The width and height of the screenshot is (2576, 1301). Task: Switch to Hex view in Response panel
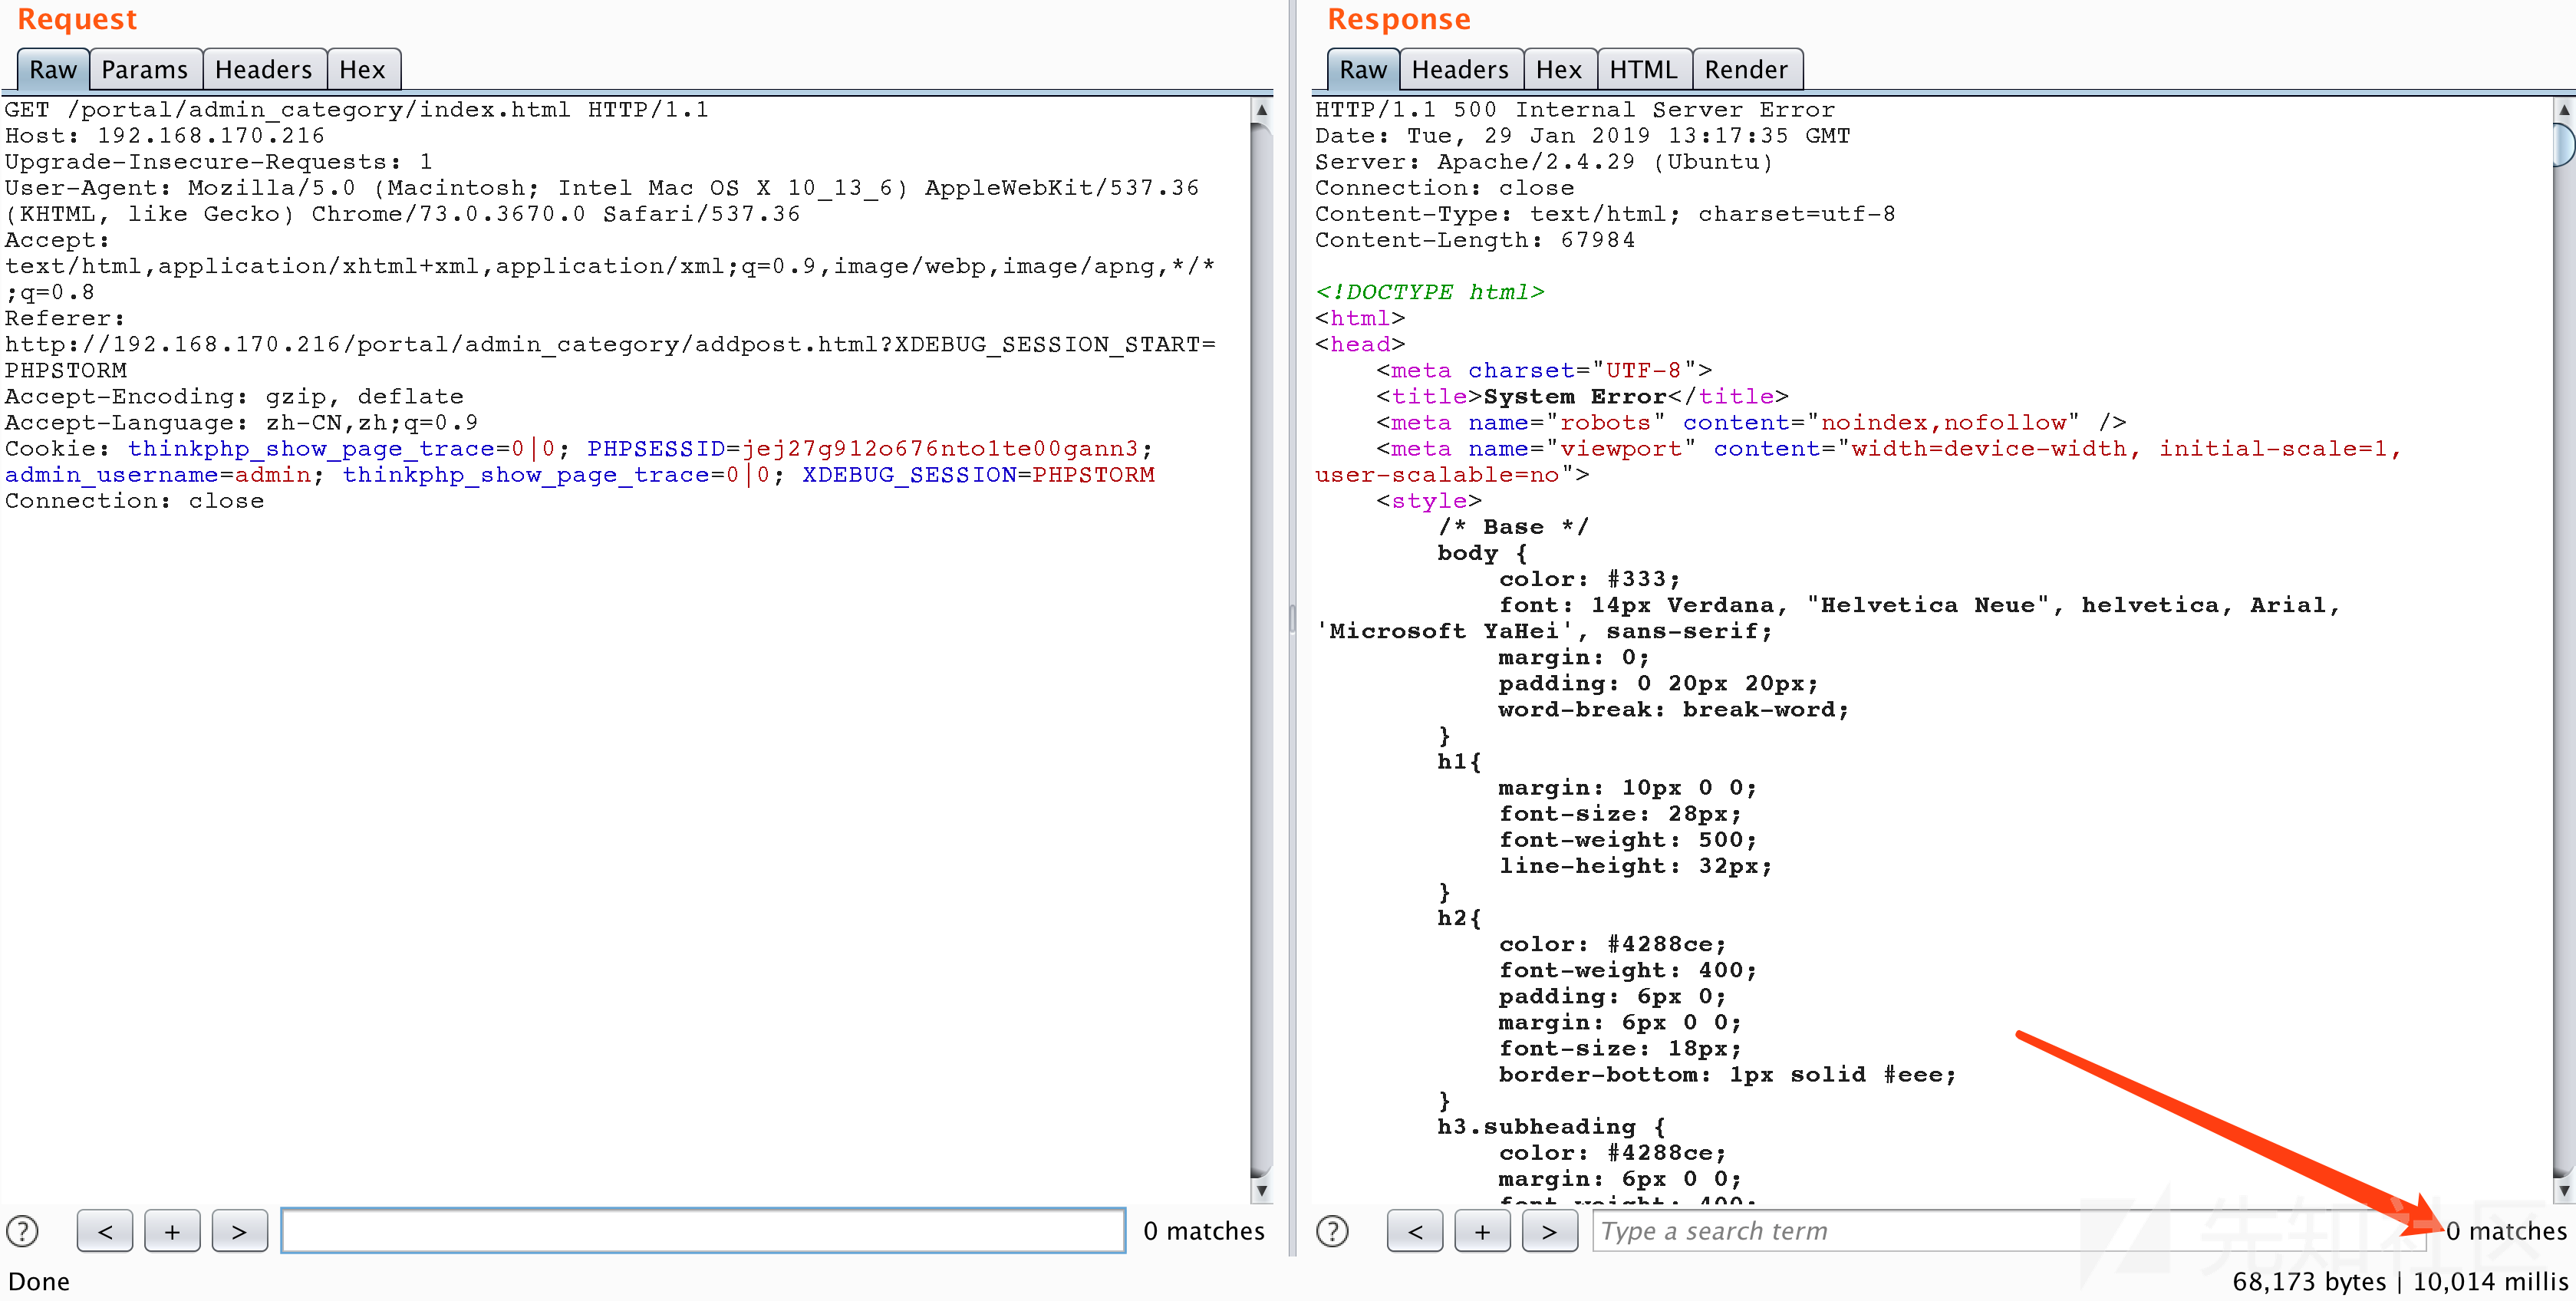1556,70
